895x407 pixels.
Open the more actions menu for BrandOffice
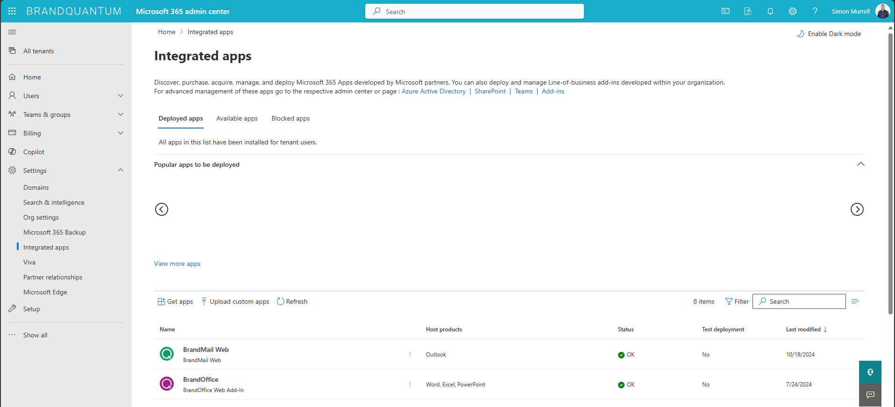[410, 385]
